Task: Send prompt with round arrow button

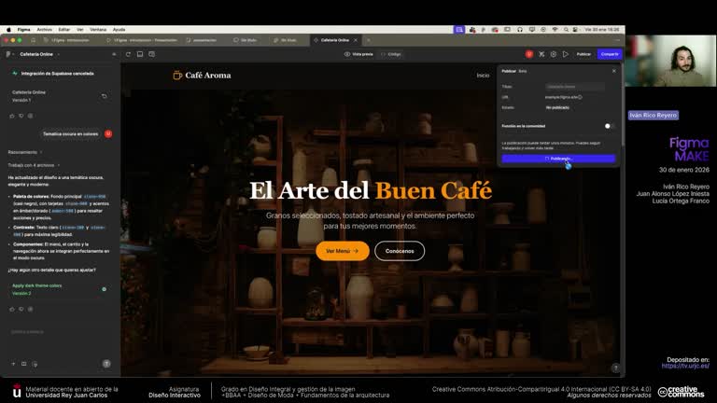Action: click(x=106, y=364)
